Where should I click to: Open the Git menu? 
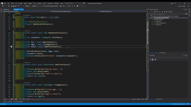click(16, 3)
